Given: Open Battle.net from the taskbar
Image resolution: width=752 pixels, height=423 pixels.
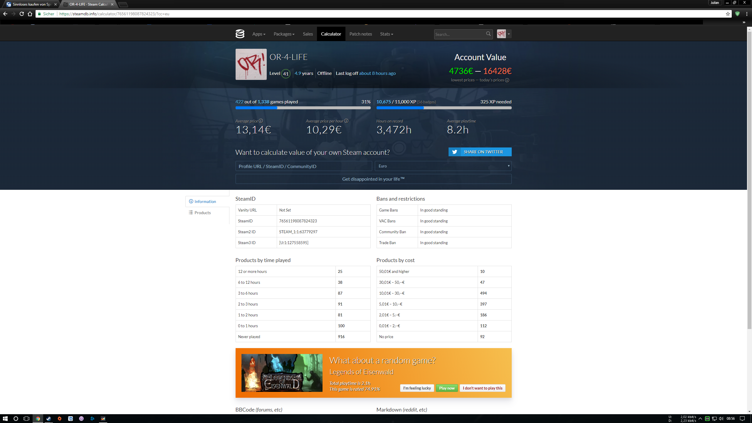Looking at the screenshot, I should pyautogui.click(x=92, y=419).
